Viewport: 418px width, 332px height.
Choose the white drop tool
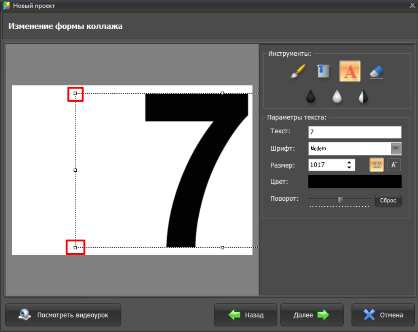[x=337, y=97]
